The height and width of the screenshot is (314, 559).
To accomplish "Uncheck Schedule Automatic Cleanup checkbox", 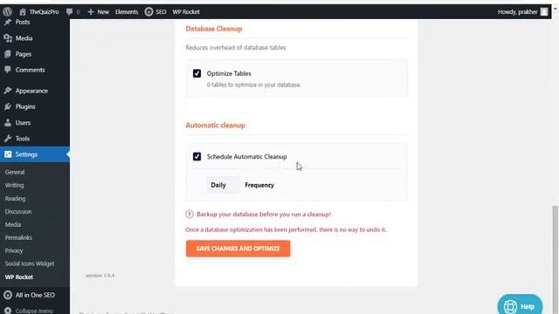I will [197, 157].
